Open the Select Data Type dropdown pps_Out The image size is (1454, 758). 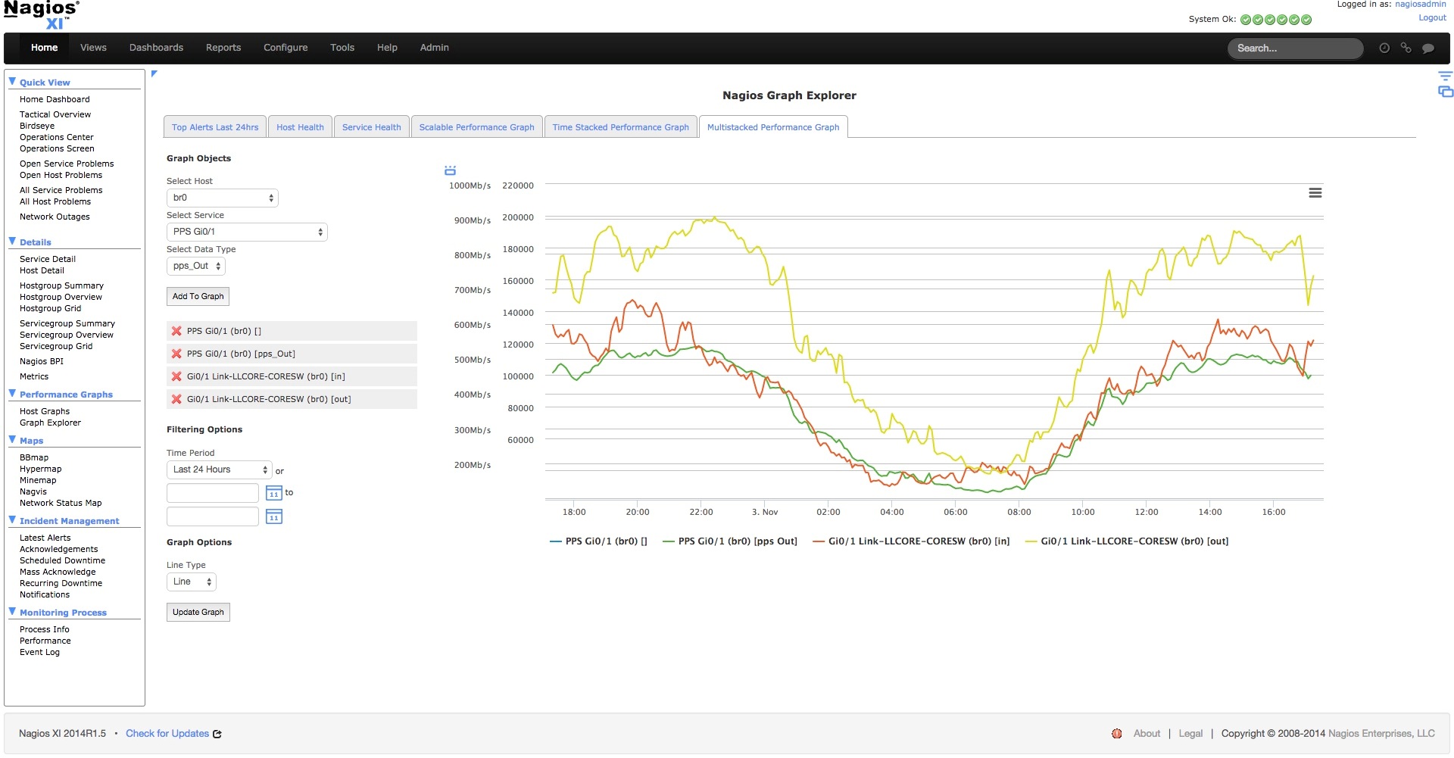(x=196, y=266)
